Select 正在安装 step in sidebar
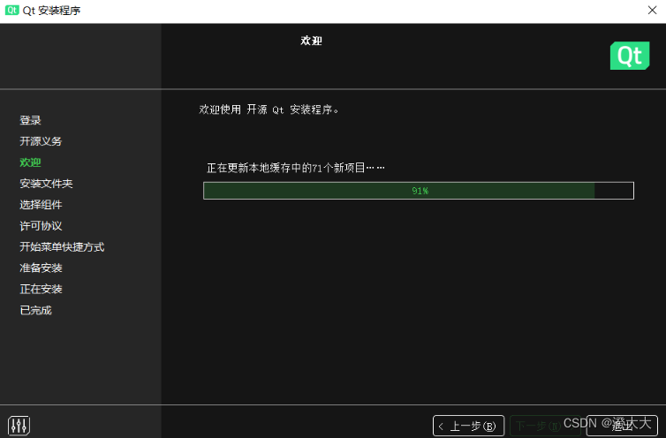The height and width of the screenshot is (438, 666). pos(41,290)
